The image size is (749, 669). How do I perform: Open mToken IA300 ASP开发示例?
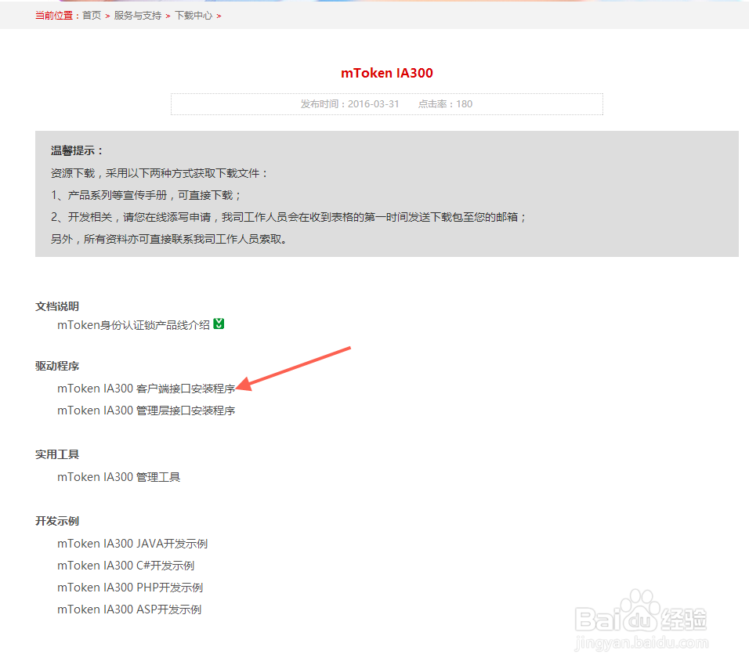[x=129, y=609]
